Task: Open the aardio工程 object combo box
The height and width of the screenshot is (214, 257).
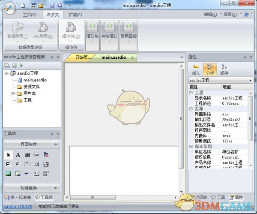Action: click(x=220, y=81)
